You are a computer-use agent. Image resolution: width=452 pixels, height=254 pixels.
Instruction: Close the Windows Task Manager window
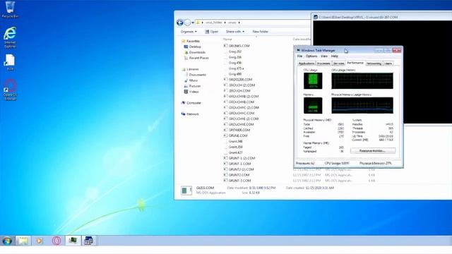tap(397, 50)
